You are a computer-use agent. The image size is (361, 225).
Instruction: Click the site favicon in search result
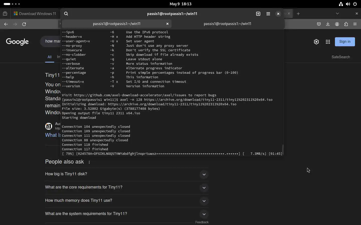click(49, 126)
